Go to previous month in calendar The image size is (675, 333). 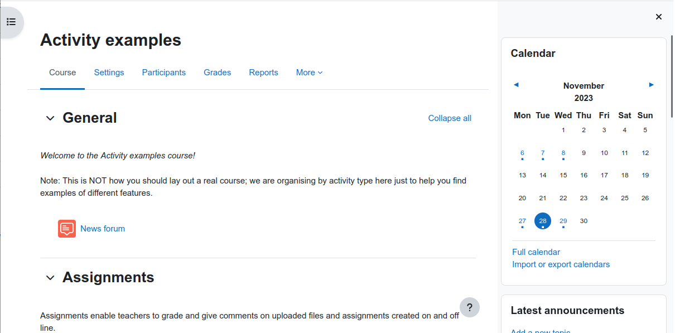516,85
